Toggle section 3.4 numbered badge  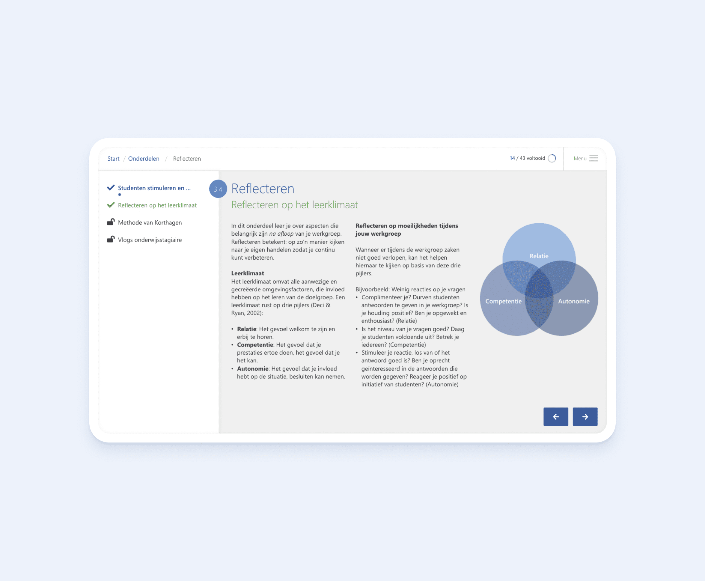click(x=217, y=189)
